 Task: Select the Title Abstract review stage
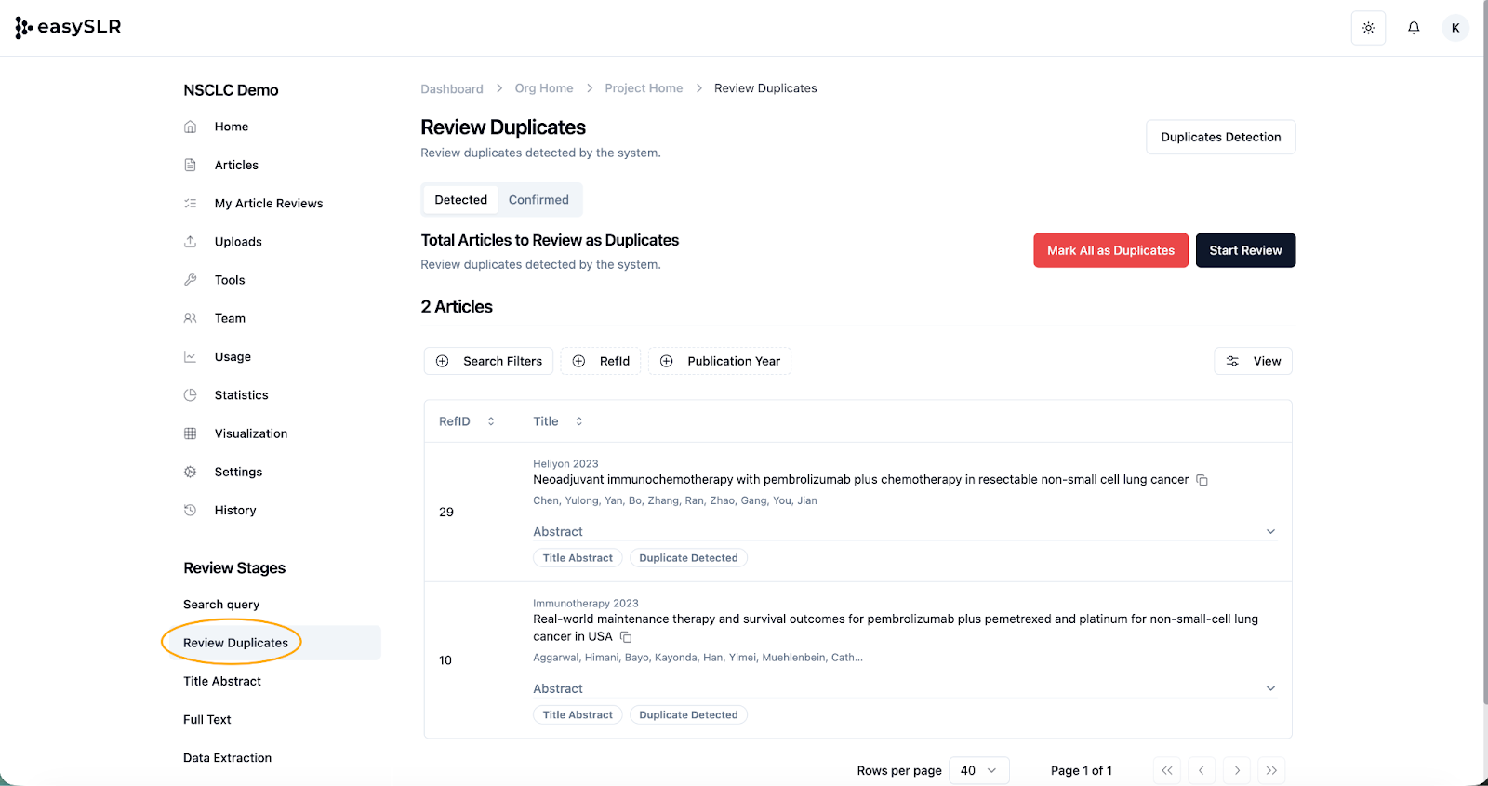222,681
